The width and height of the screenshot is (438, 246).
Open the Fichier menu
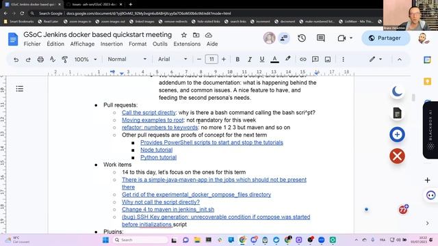(32, 44)
